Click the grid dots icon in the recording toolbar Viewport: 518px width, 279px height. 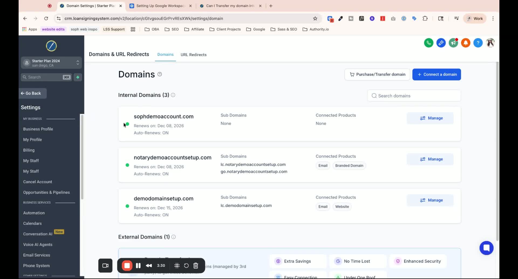[177, 266]
